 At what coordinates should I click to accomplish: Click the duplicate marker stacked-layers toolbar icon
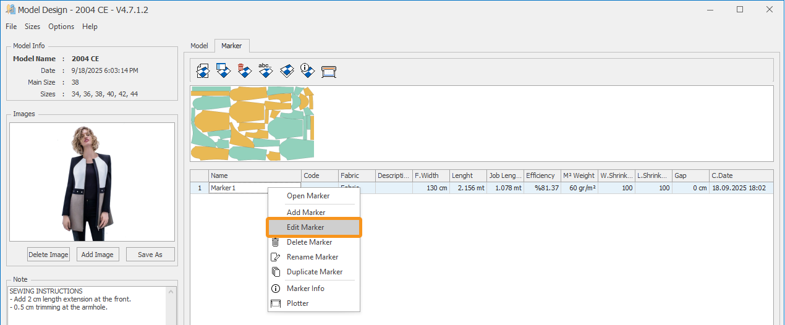(x=286, y=70)
